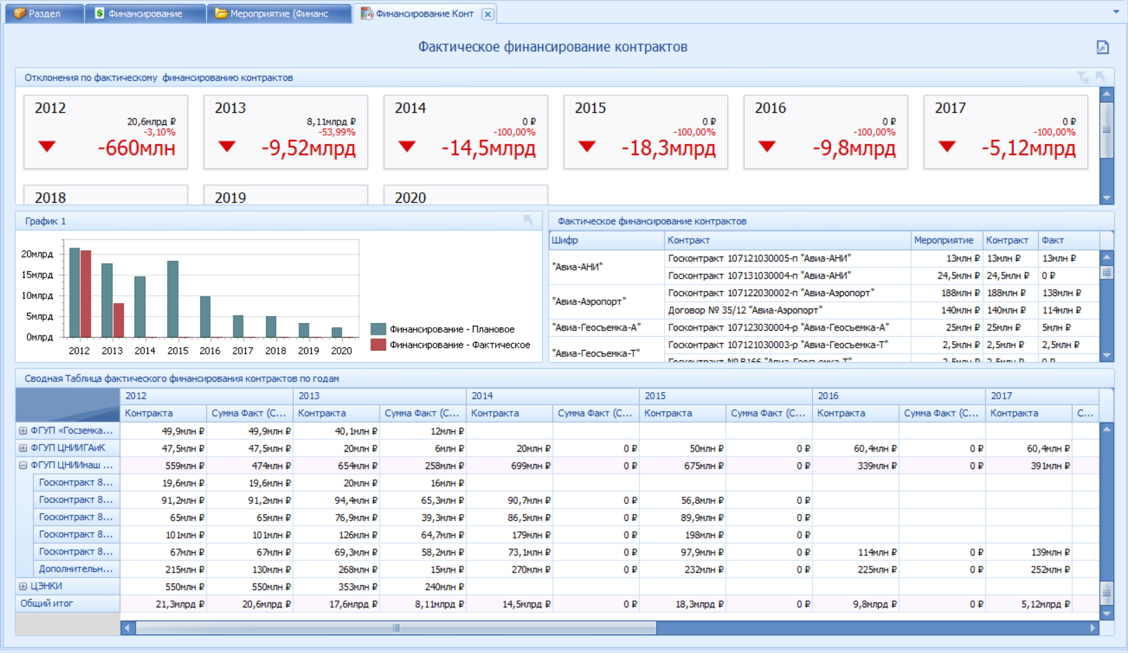
Task: Click the drill-up arrow icon in График 1 panel
Action: 528,221
